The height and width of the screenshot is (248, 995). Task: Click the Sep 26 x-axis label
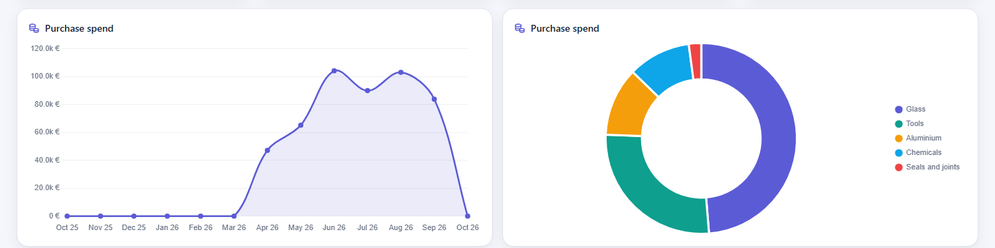pos(434,227)
